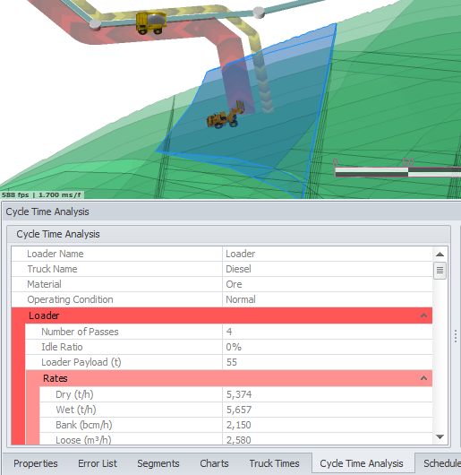461x475 pixels.
Task: Click the map scale bar
Action: [397, 171]
